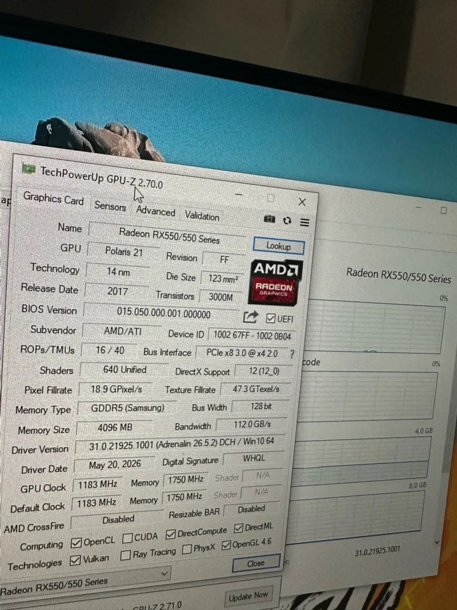Image resolution: width=457 pixels, height=610 pixels.
Task: Click the Revision FF value
Action: pyautogui.click(x=224, y=260)
